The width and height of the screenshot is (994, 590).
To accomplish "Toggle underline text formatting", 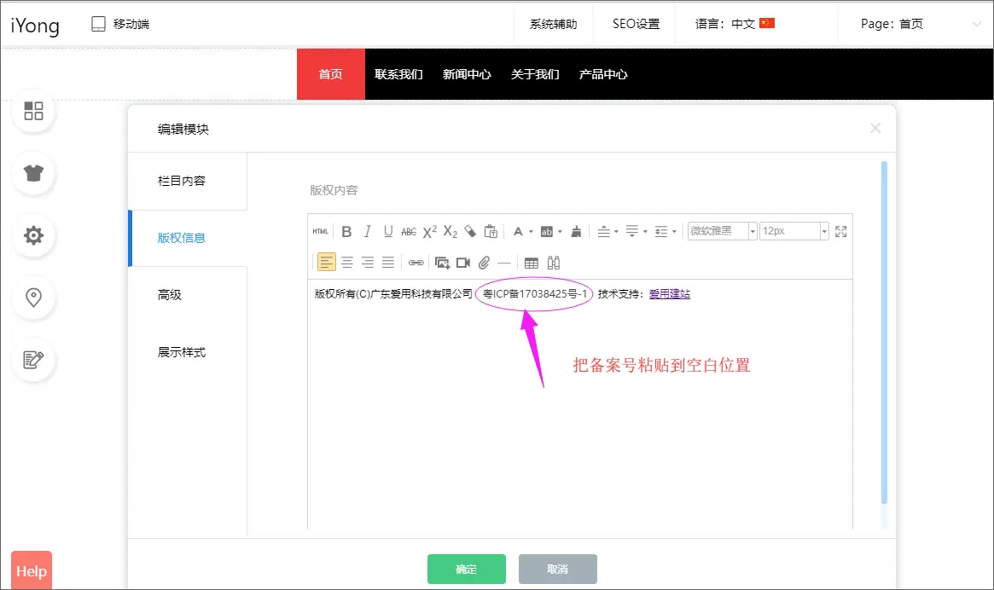I will (388, 231).
